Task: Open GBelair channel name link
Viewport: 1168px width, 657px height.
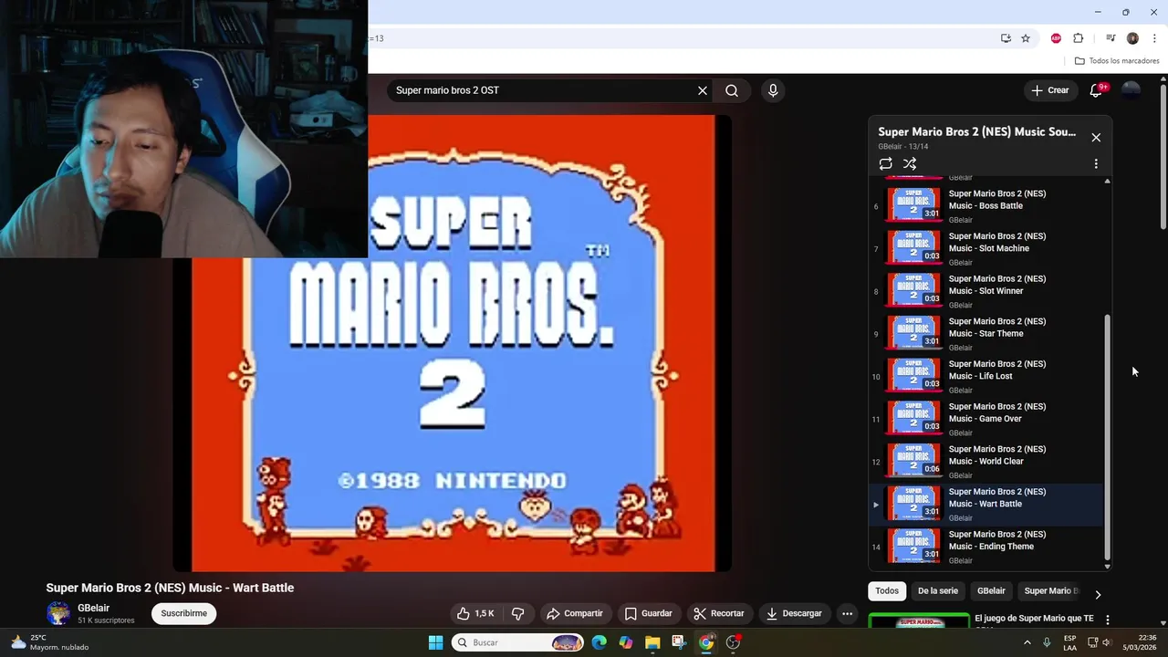Action: (x=93, y=608)
